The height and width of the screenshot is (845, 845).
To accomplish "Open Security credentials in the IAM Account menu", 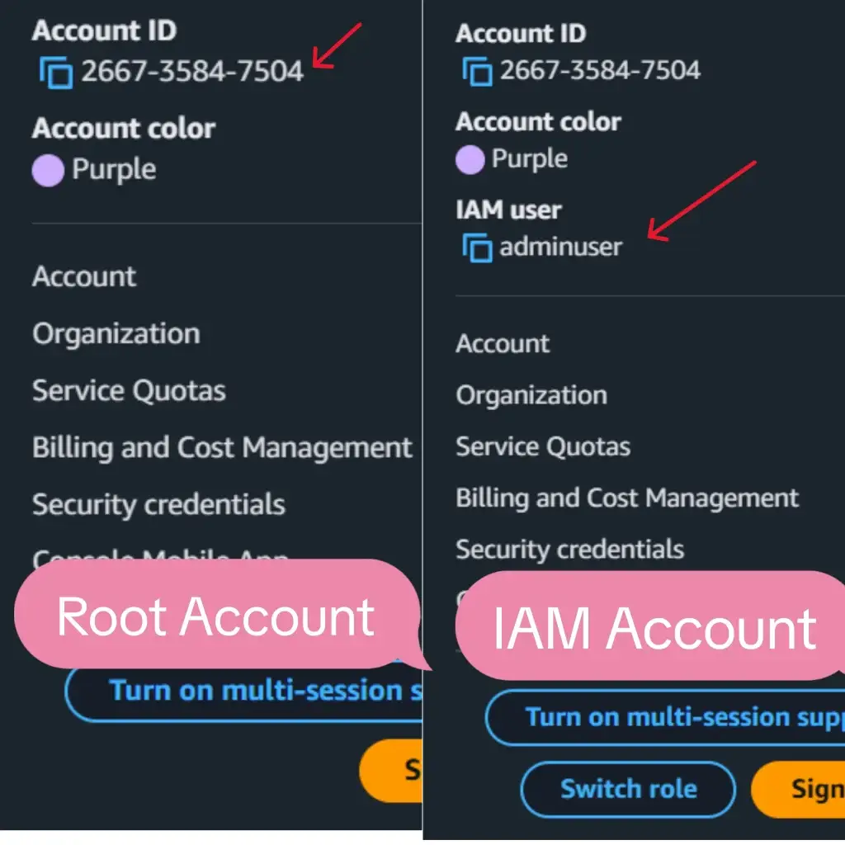I will 569,549.
